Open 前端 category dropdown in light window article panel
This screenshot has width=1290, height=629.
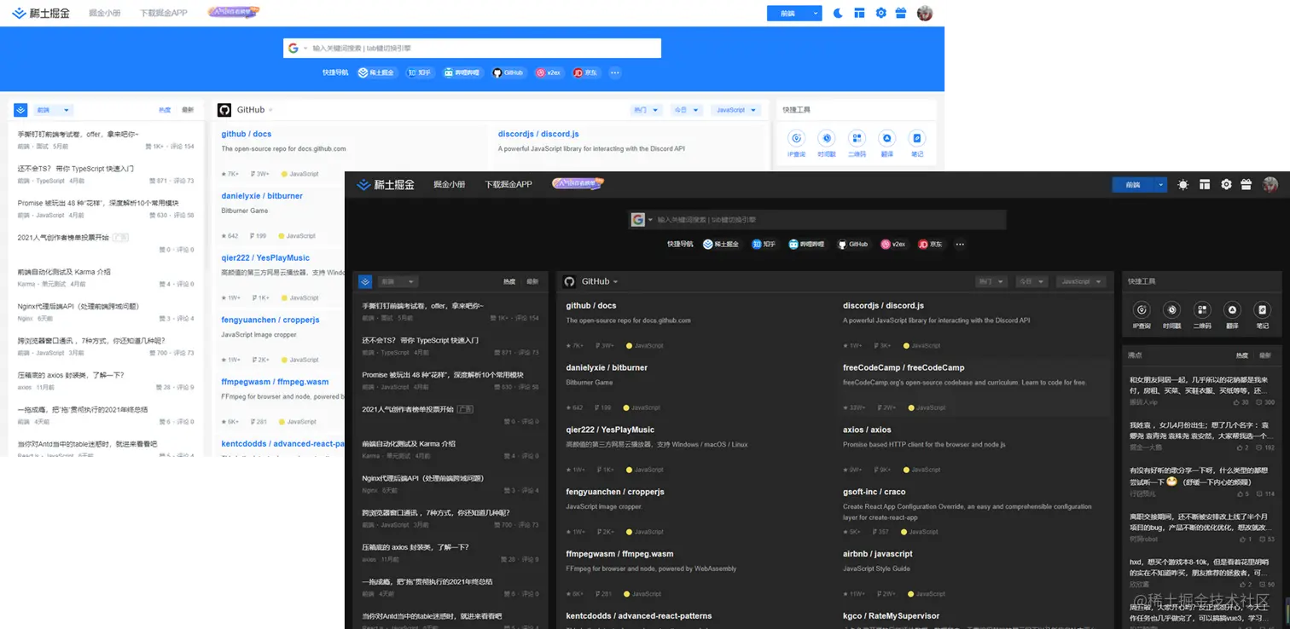(54, 110)
